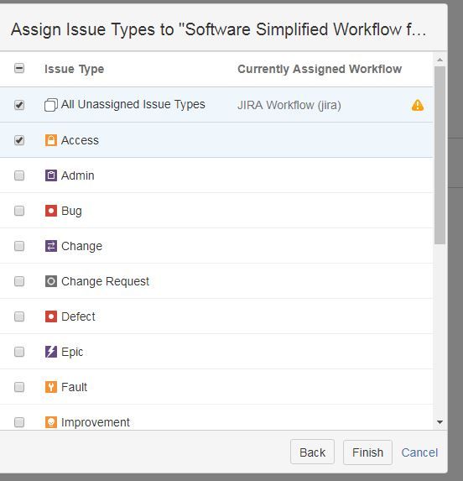Check the Improvement issue type checkbox
Viewport: 463px width, 481px height.
tap(19, 422)
